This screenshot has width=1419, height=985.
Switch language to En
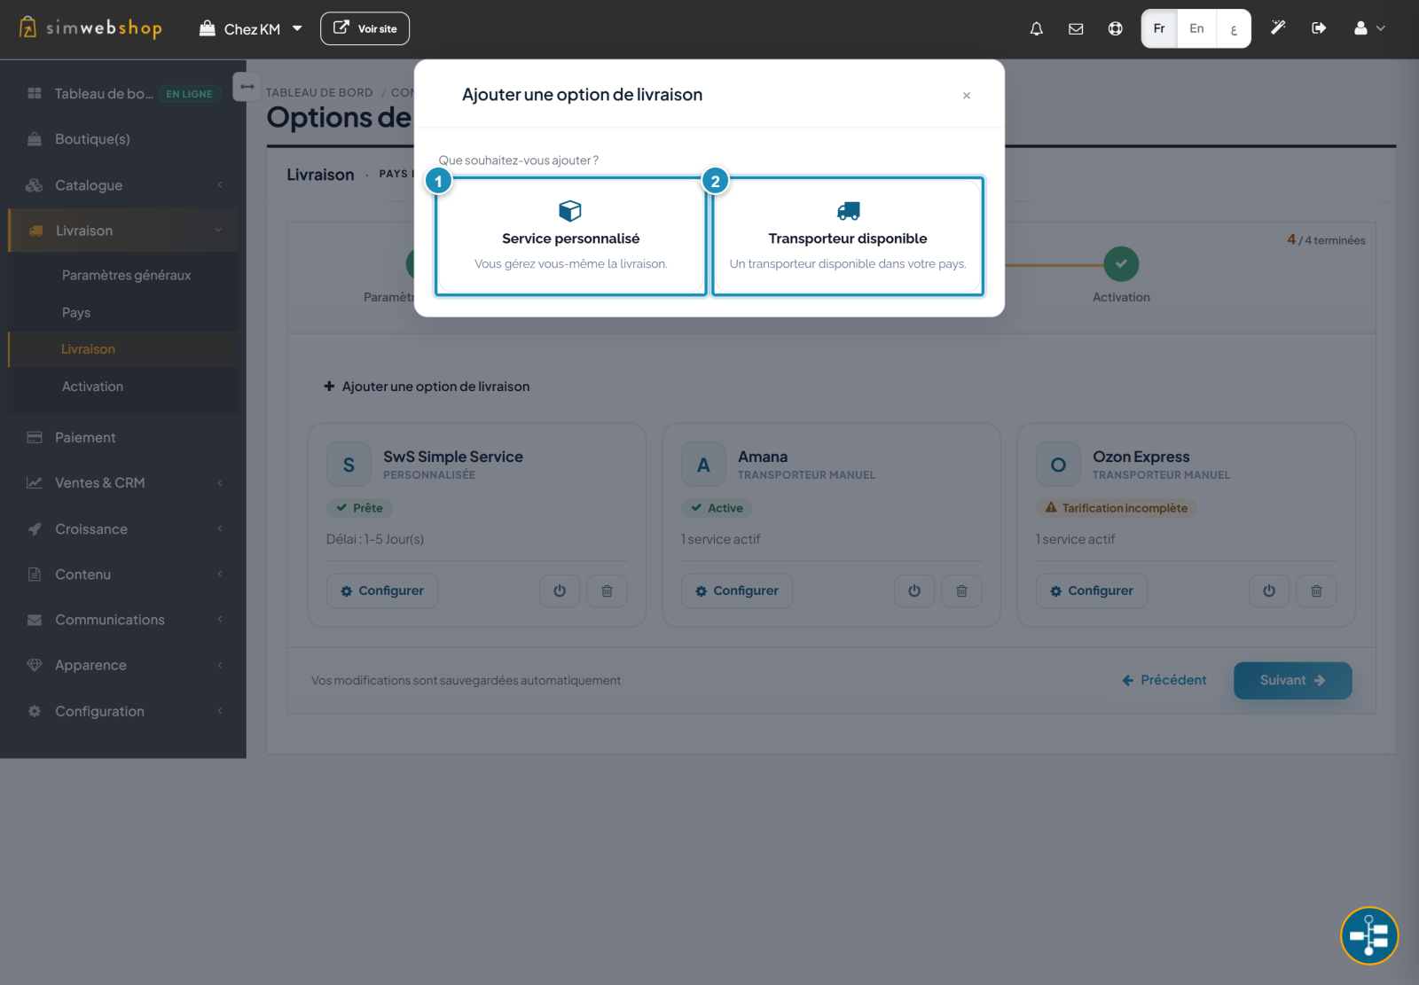1196,28
